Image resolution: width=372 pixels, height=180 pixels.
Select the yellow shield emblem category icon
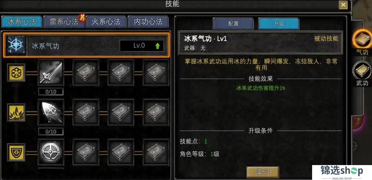tap(16, 152)
